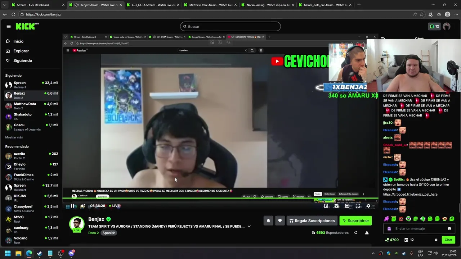Open the shop icon showing 12
Viewport: 461px width, 259px height.
click(409, 240)
